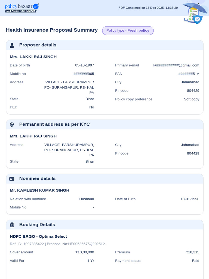Click the nominee name Kamlesh Kumar Singh
Viewport: 209px width, 279px height.
[39, 190]
